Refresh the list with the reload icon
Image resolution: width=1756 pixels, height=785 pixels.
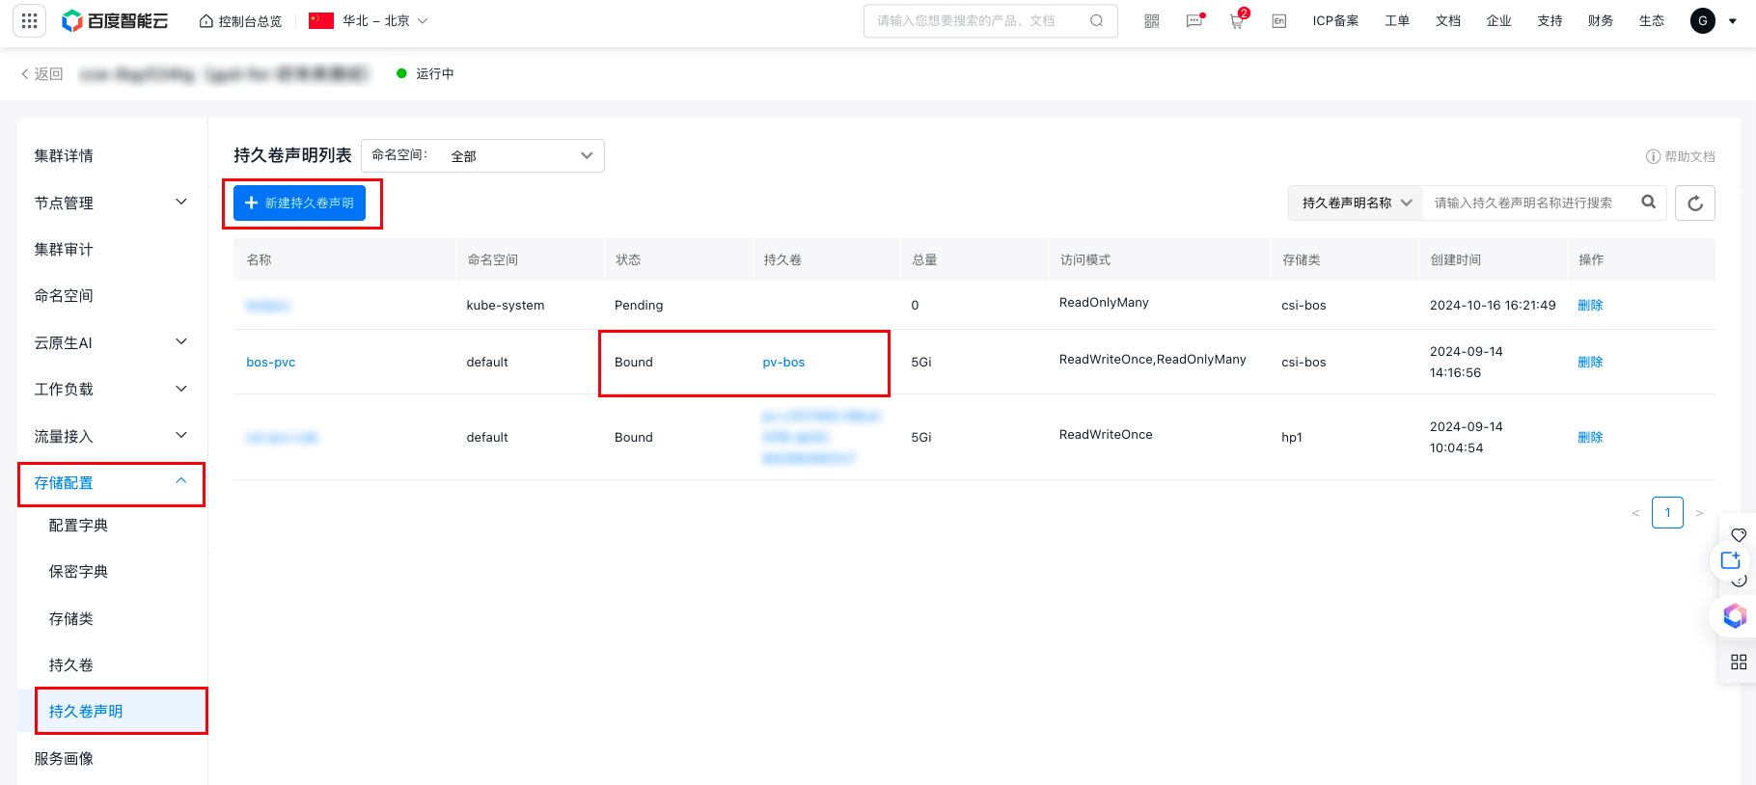click(1695, 203)
